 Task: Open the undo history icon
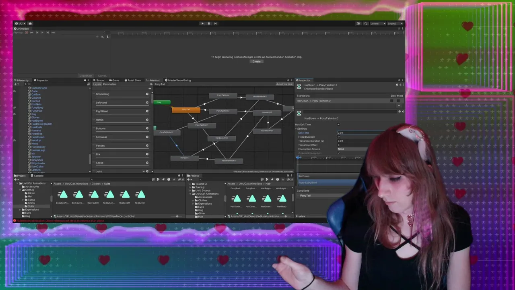pyautogui.click(x=358, y=23)
